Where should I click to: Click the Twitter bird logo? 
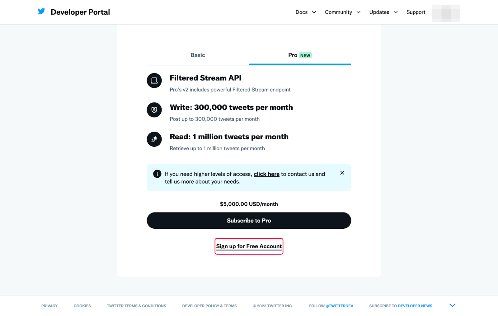click(x=41, y=12)
